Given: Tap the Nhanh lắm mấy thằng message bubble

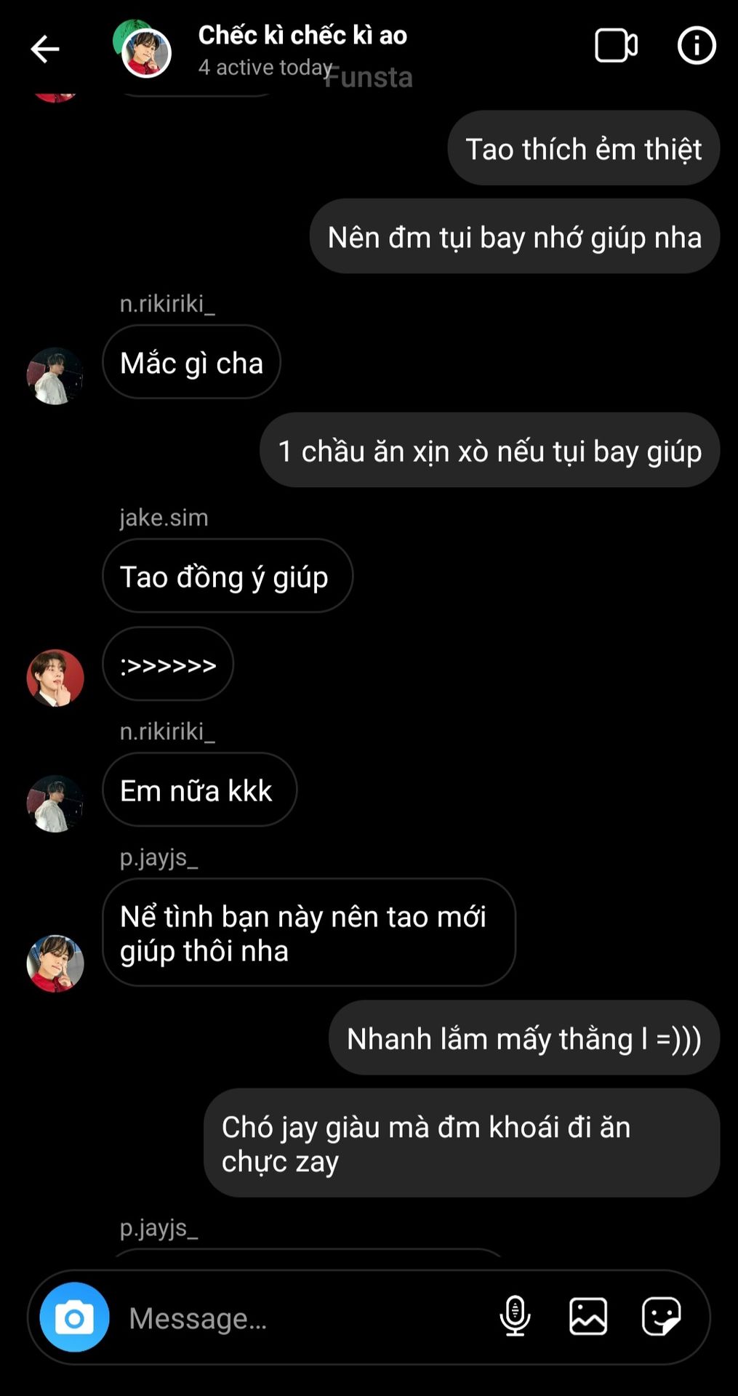Looking at the screenshot, I should (x=524, y=1038).
